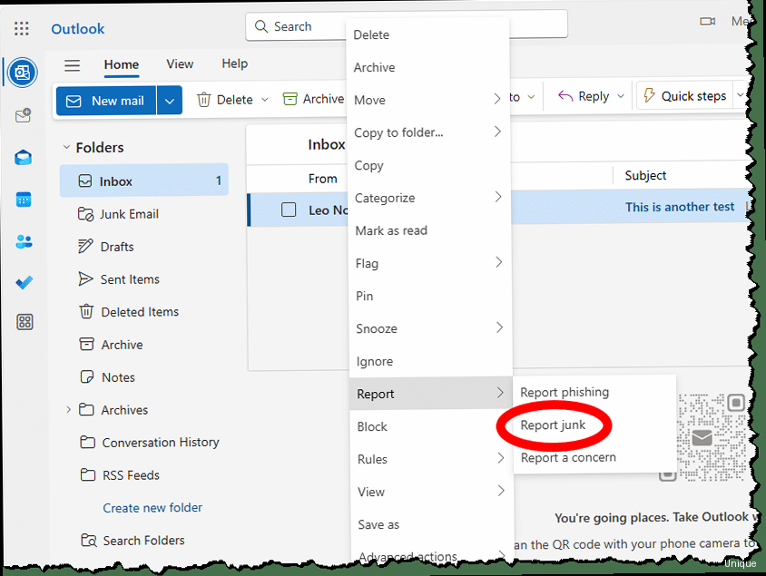Select the checkbox beside Leo's message
The image size is (766, 576).
tap(289, 210)
